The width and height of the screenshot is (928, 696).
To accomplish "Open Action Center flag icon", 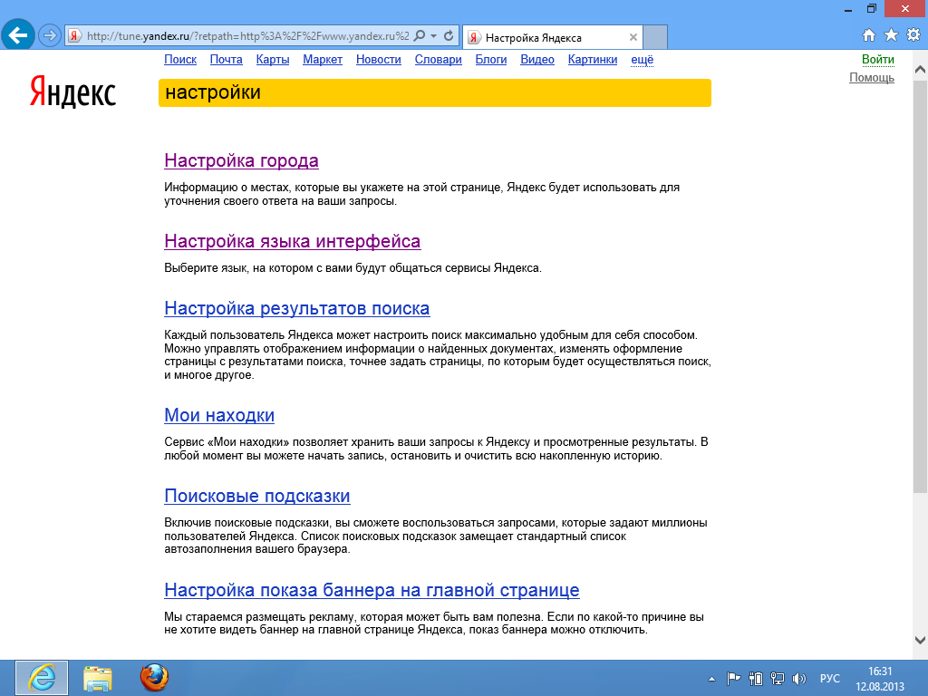I will (x=733, y=679).
